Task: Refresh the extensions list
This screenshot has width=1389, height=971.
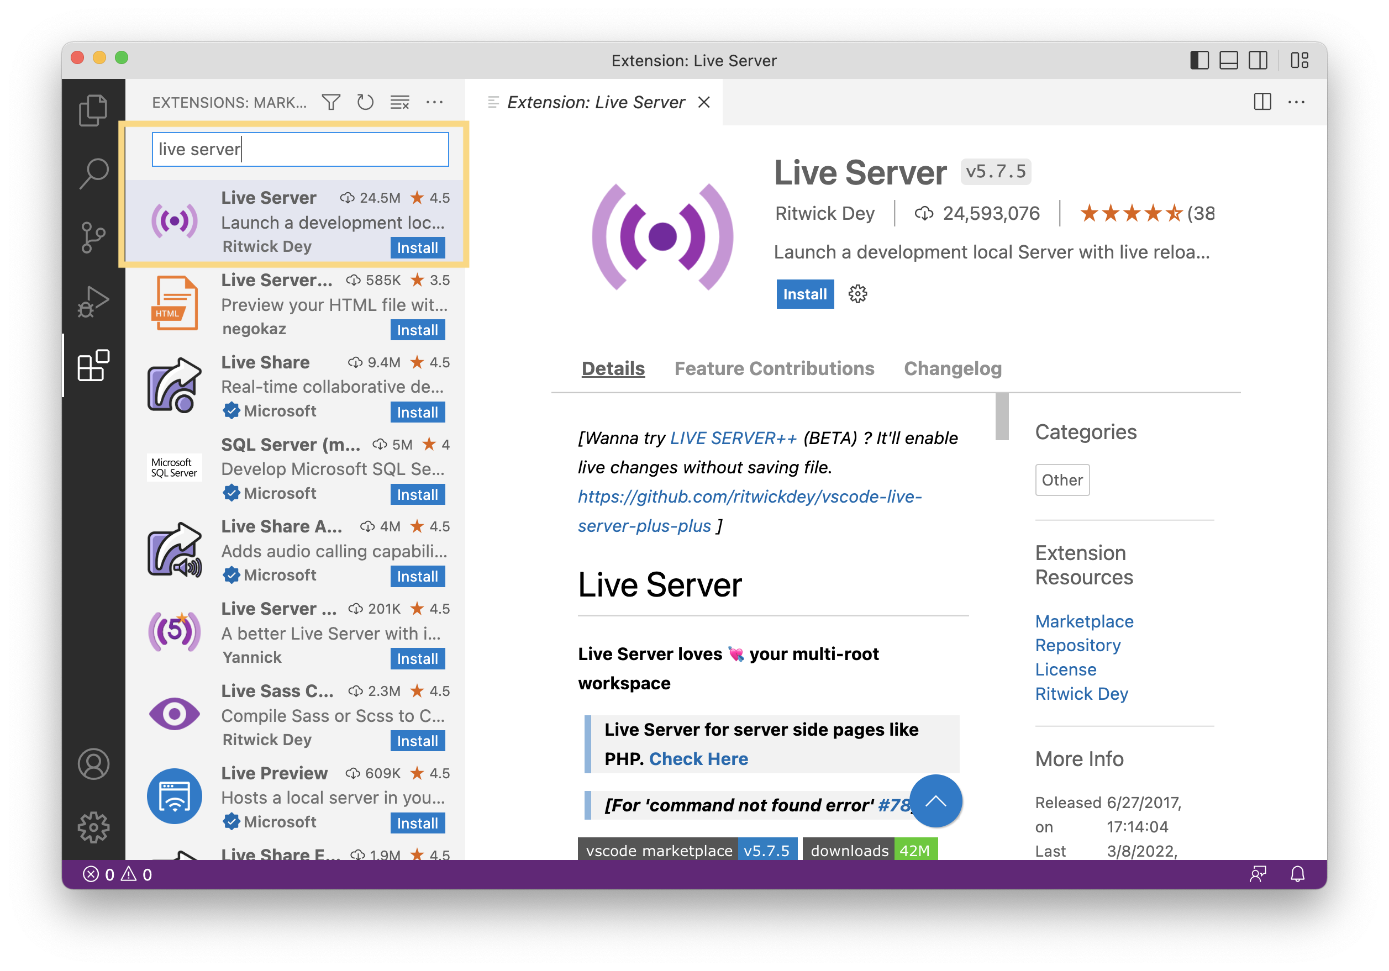Action: click(x=365, y=102)
